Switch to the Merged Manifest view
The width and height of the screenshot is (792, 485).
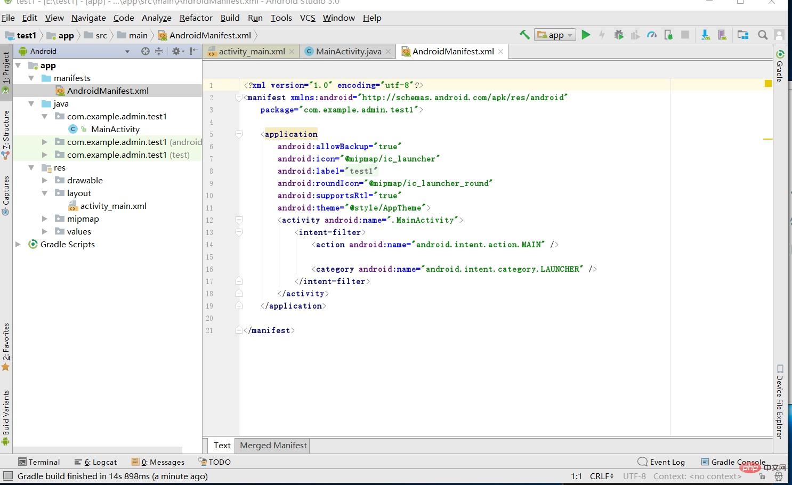[x=272, y=446]
